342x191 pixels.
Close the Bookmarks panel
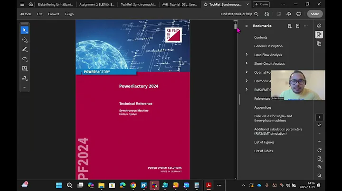click(247, 26)
